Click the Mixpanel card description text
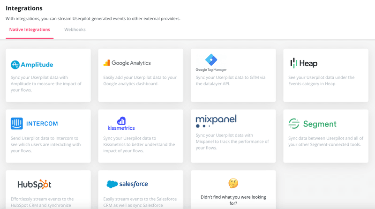 (232, 141)
